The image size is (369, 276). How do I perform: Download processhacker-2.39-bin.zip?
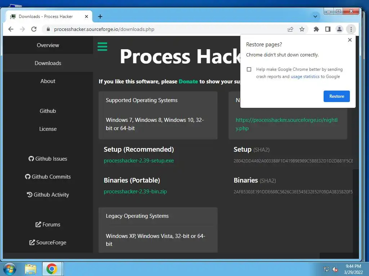point(135,192)
